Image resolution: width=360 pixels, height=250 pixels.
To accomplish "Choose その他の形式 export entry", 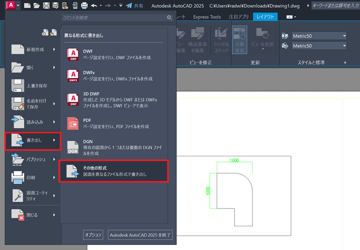I will coord(113,171).
